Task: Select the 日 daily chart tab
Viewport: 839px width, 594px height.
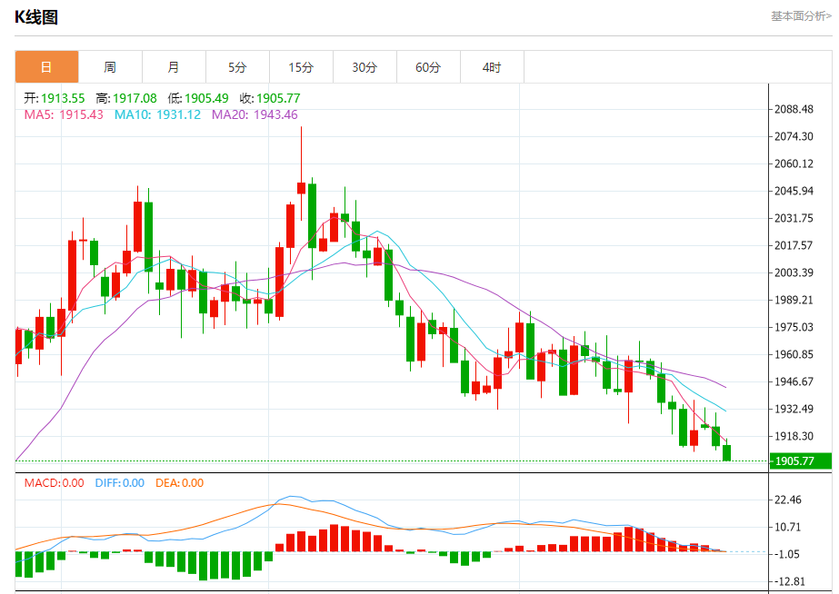Action: (46, 67)
